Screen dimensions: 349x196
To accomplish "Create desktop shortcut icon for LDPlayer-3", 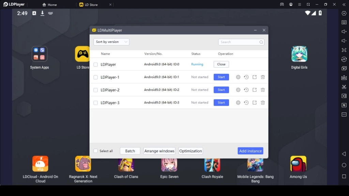I will (254, 103).
